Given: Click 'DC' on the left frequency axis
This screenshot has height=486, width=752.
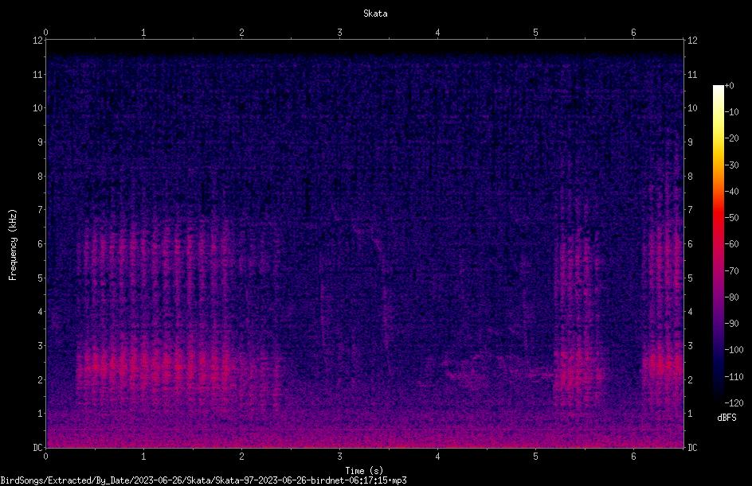Looking at the screenshot, I should 37,448.
